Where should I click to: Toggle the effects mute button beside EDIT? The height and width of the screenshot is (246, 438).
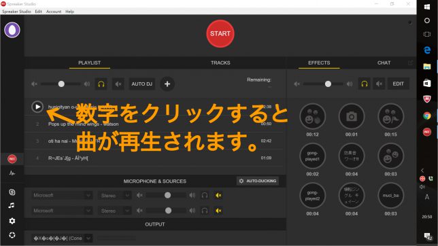(x=379, y=84)
